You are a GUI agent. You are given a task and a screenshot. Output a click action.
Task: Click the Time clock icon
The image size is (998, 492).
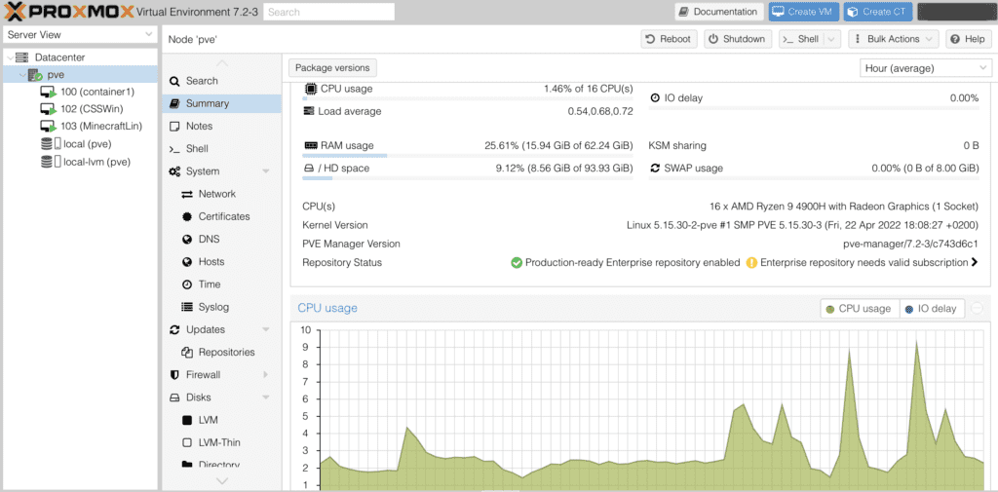pos(187,284)
